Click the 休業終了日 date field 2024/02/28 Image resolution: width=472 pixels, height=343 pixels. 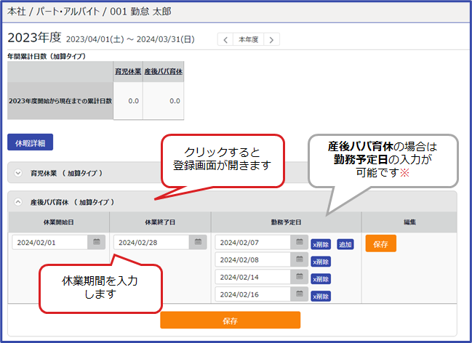click(x=151, y=243)
